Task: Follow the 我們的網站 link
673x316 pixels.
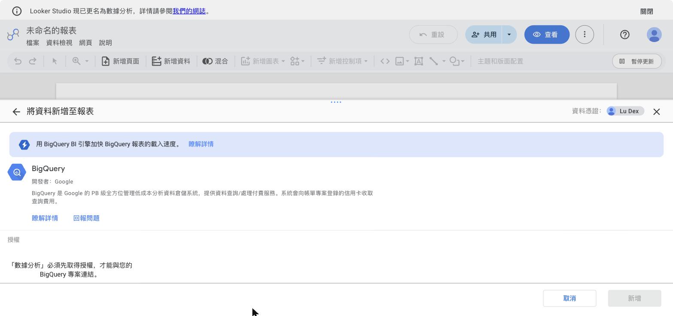Action: pos(189,11)
